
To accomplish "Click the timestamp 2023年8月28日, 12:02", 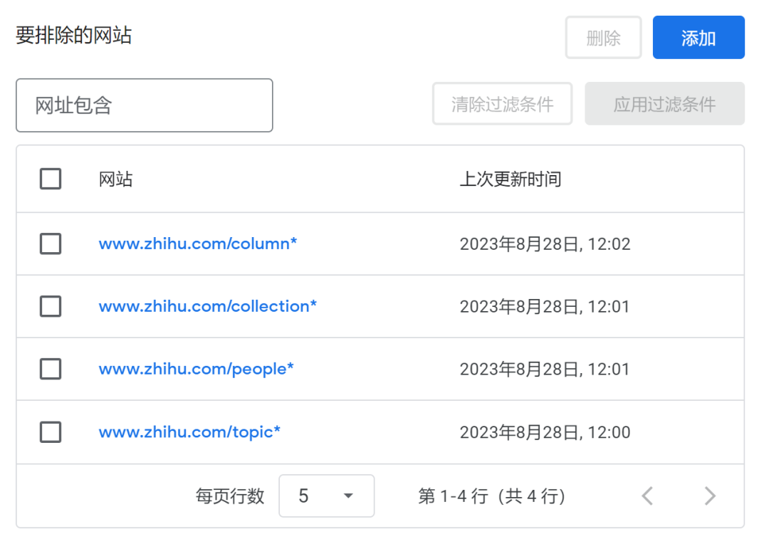I will (x=545, y=244).
